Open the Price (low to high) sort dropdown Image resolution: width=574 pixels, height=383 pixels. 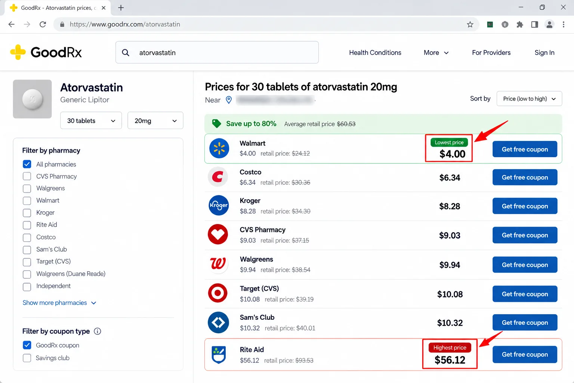[x=529, y=99]
